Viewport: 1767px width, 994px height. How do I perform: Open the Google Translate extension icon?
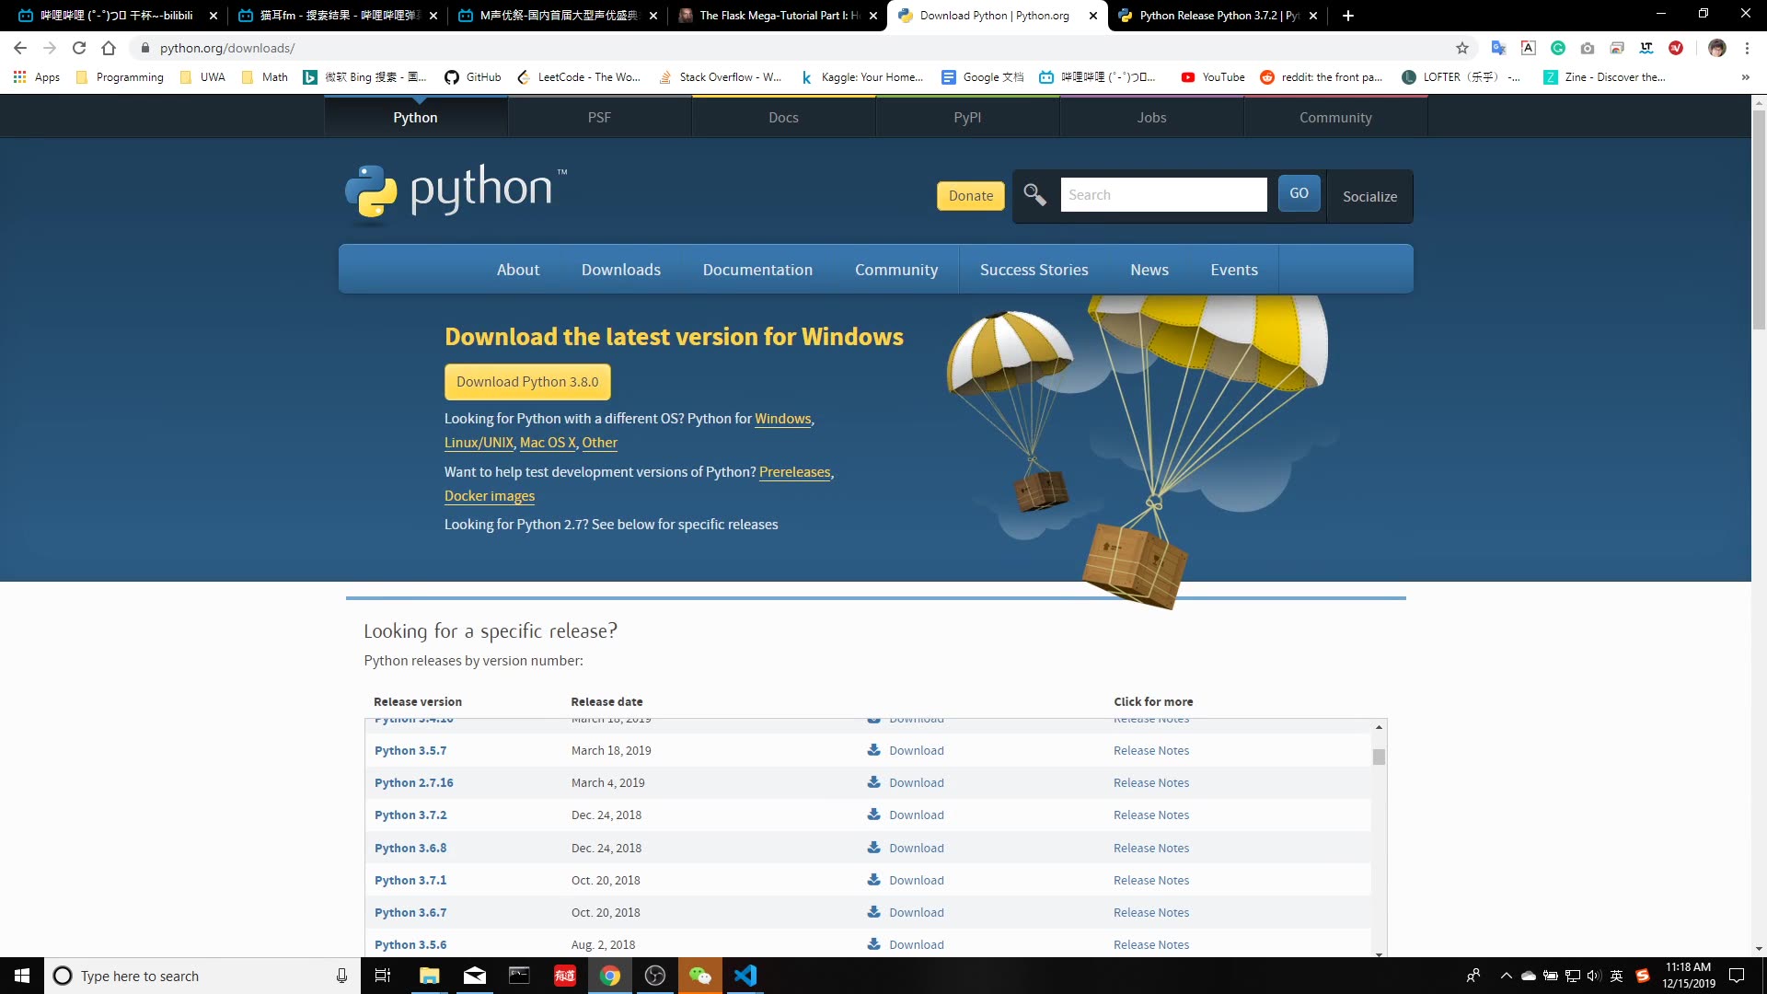[1498, 48]
